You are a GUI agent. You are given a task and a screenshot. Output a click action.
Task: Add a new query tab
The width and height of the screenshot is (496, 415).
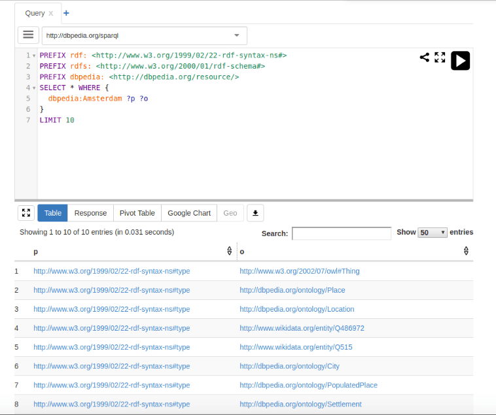(x=66, y=13)
